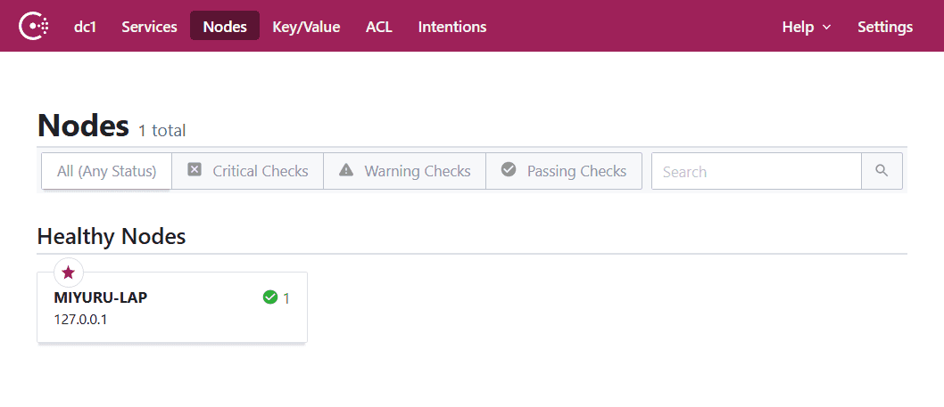The height and width of the screenshot is (407, 944).
Task: Expand the Help dropdown menu
Action: (806, 27)
